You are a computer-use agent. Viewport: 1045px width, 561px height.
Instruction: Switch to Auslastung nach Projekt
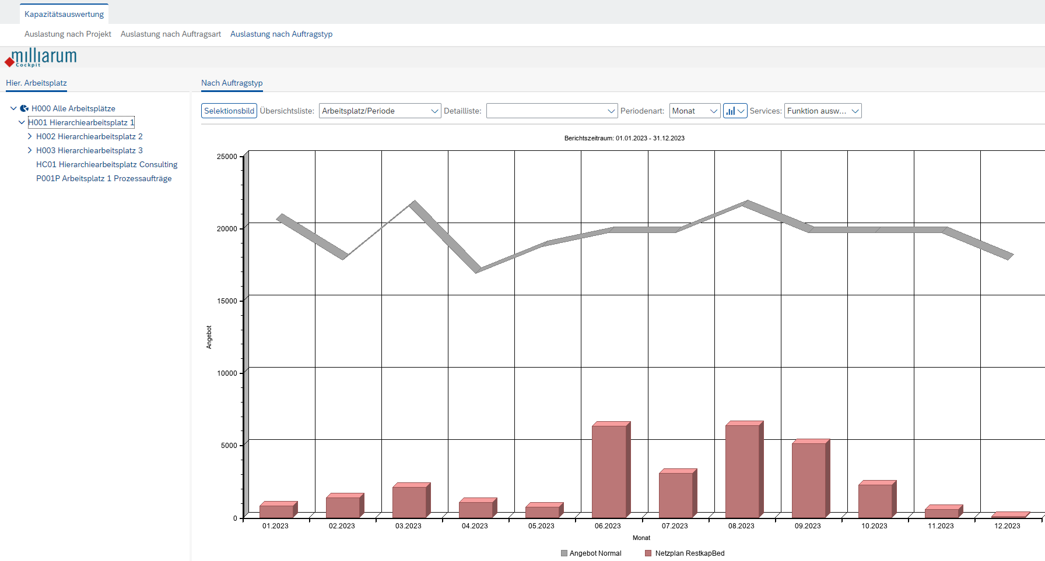tap(68, 34)
